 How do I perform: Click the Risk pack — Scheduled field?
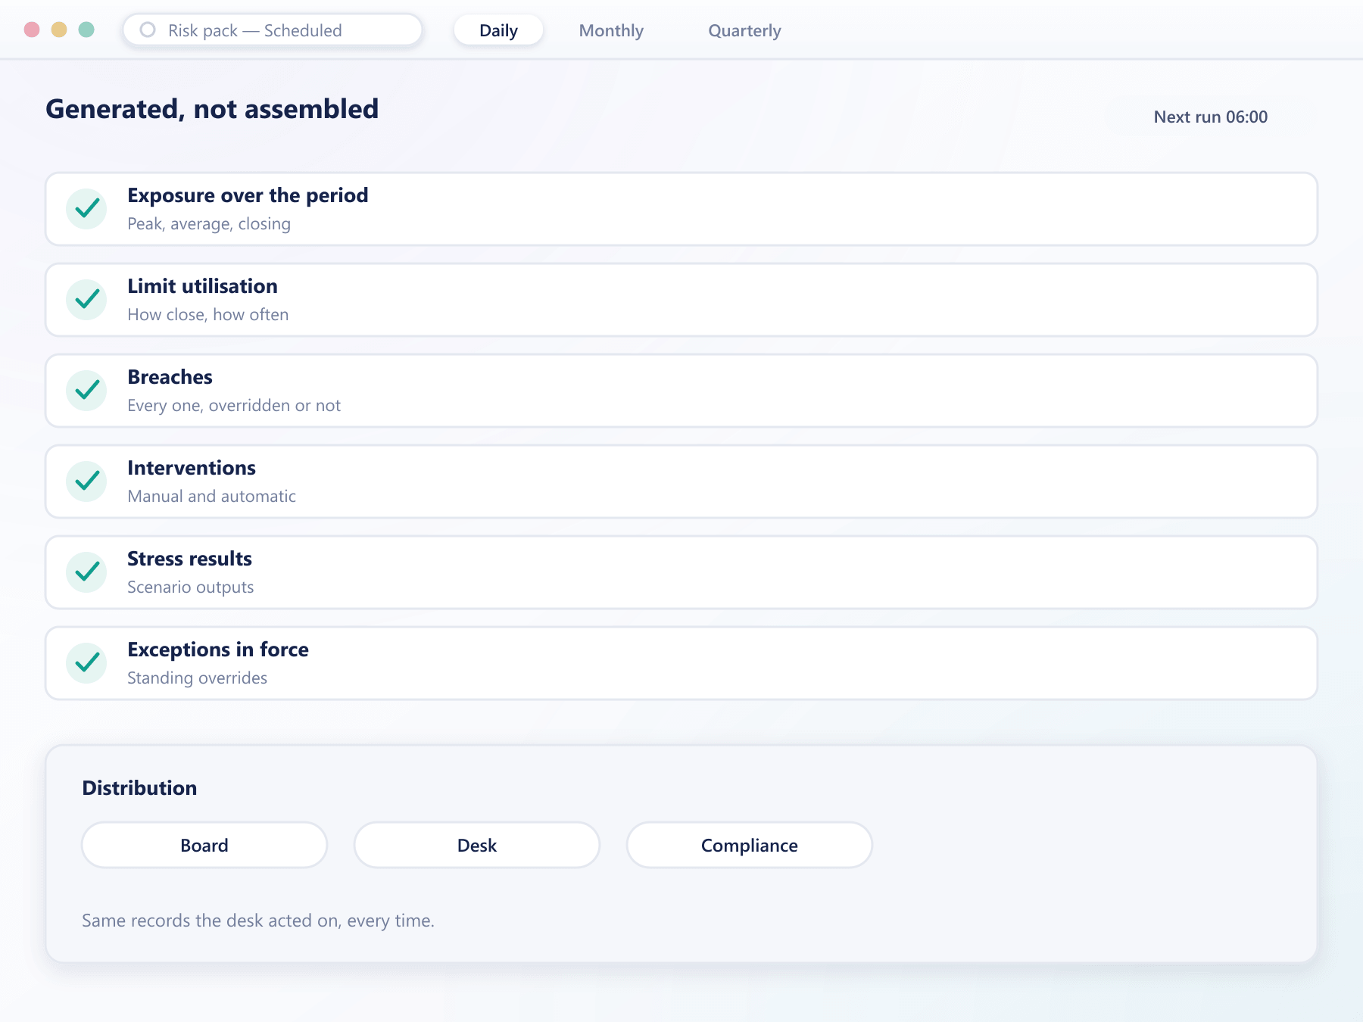tap(273, 30)
